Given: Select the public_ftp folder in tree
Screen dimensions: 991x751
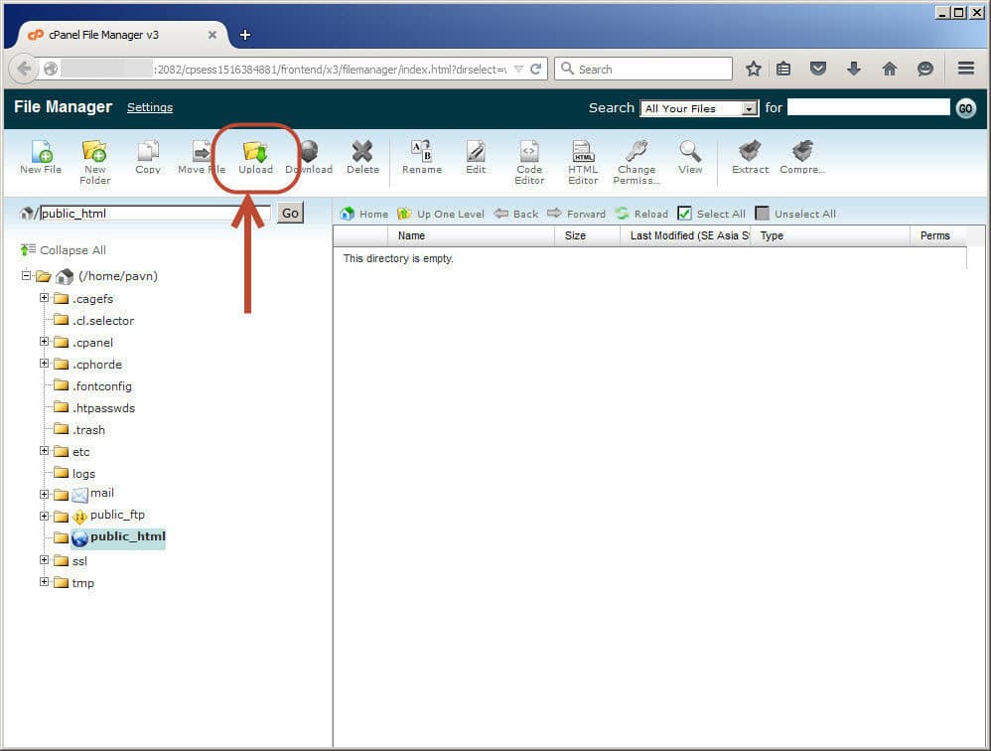Looking at the screenshot, I should point(116,516).
